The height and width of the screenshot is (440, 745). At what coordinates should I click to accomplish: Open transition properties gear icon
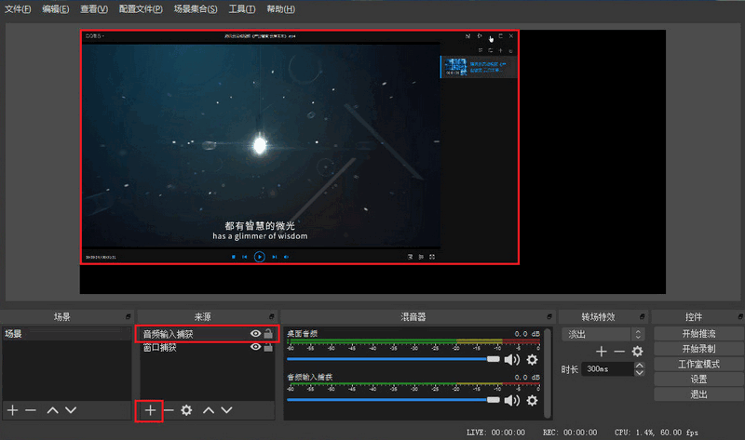pos(637,351)
